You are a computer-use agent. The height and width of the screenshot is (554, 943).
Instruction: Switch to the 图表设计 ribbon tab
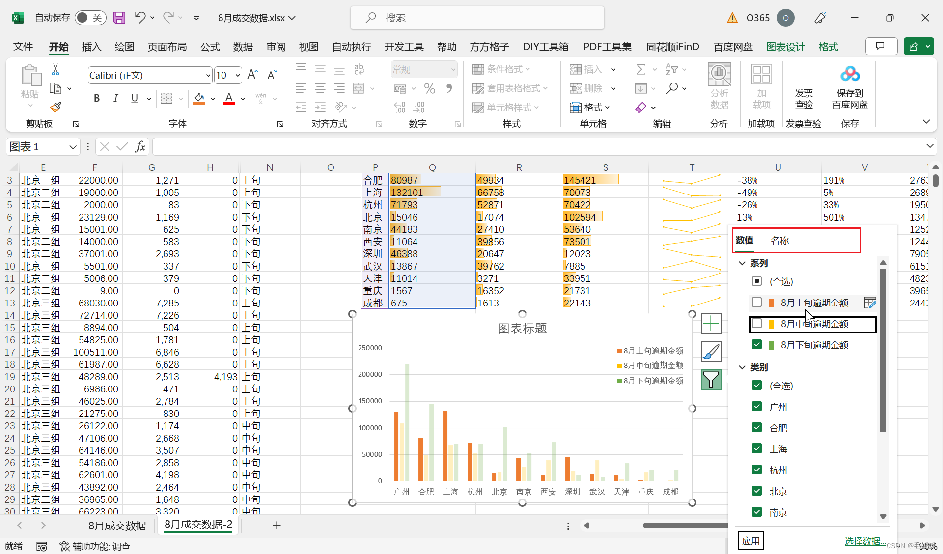pyautogui.click(x=785, y=47)
